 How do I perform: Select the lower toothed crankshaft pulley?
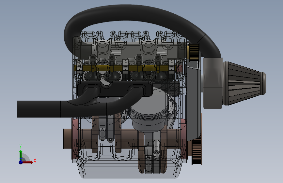197,151
